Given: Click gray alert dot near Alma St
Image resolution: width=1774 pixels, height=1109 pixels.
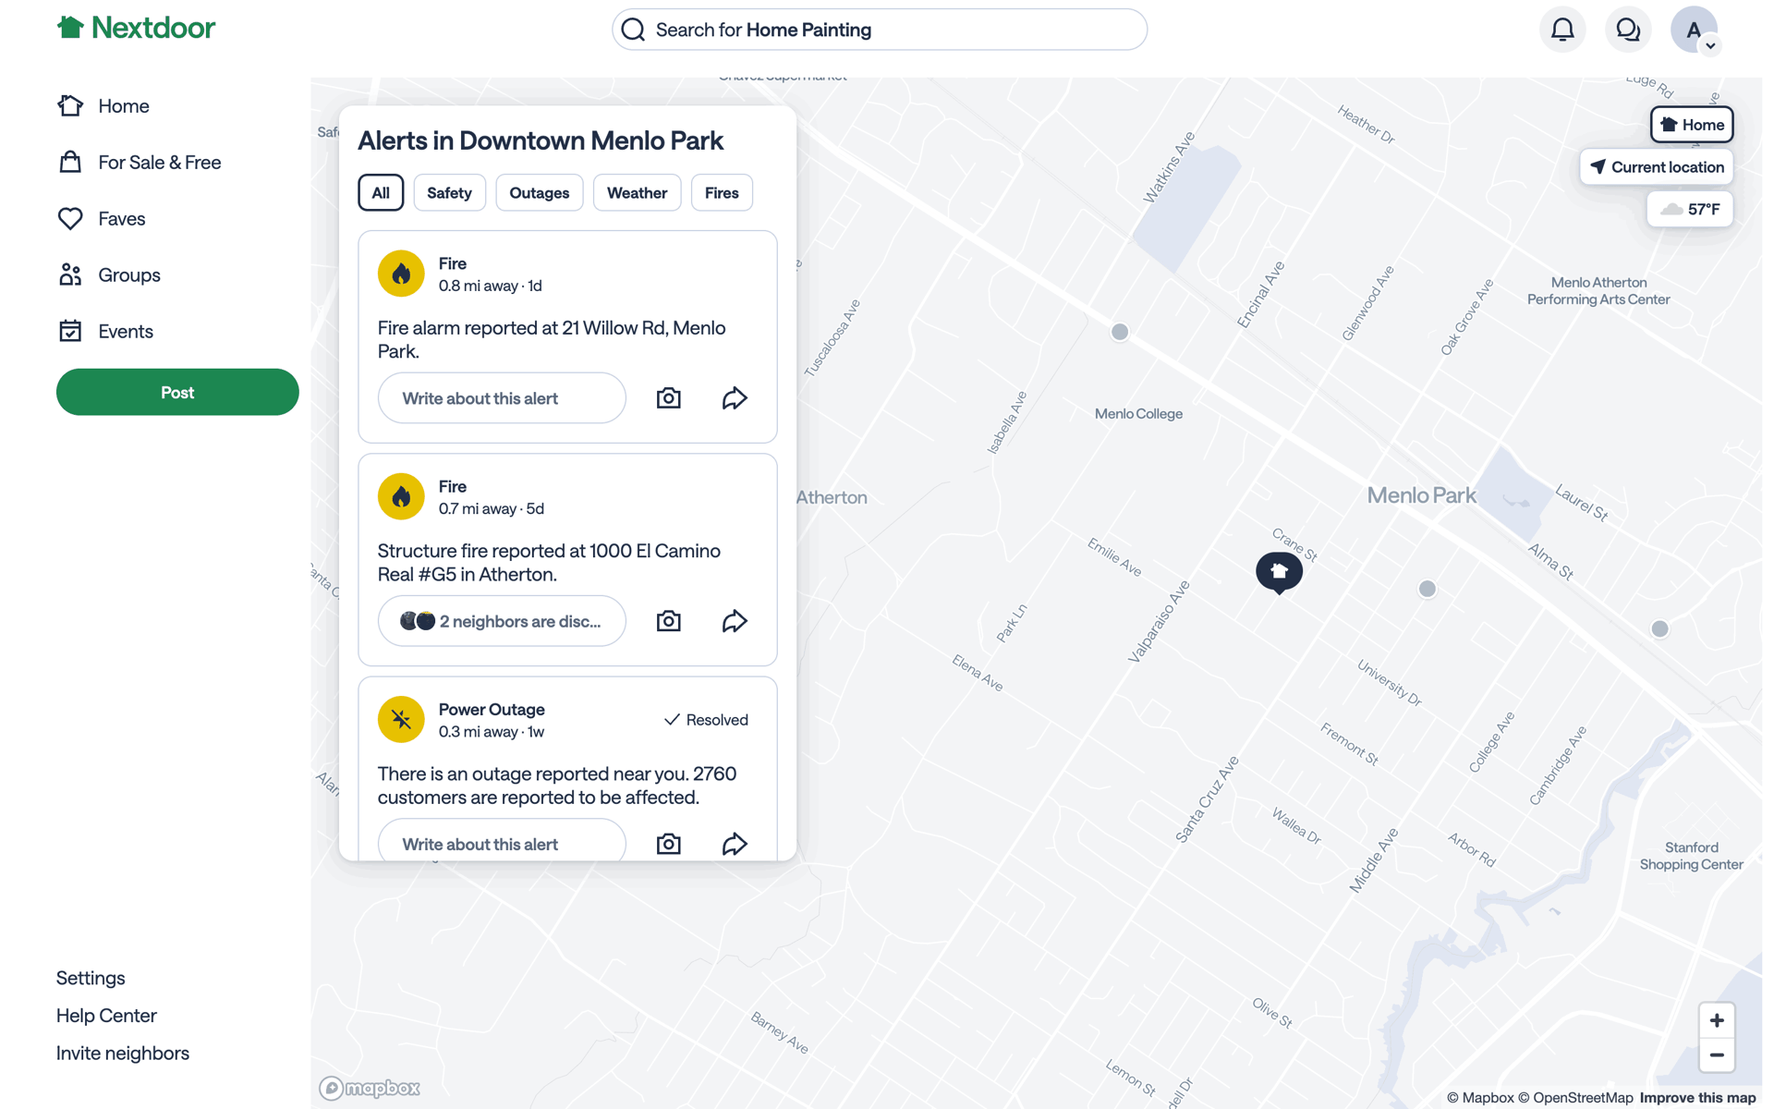Looking at the screenshot, I should 1660,629.
